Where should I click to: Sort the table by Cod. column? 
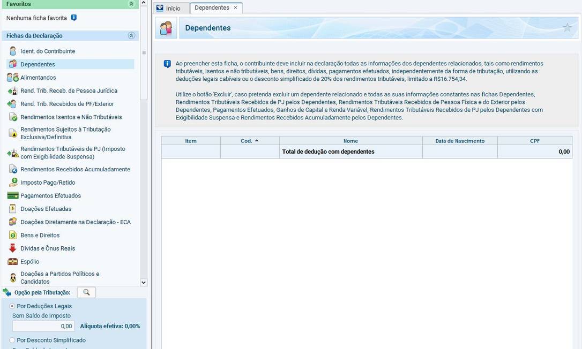click(250, 141)
